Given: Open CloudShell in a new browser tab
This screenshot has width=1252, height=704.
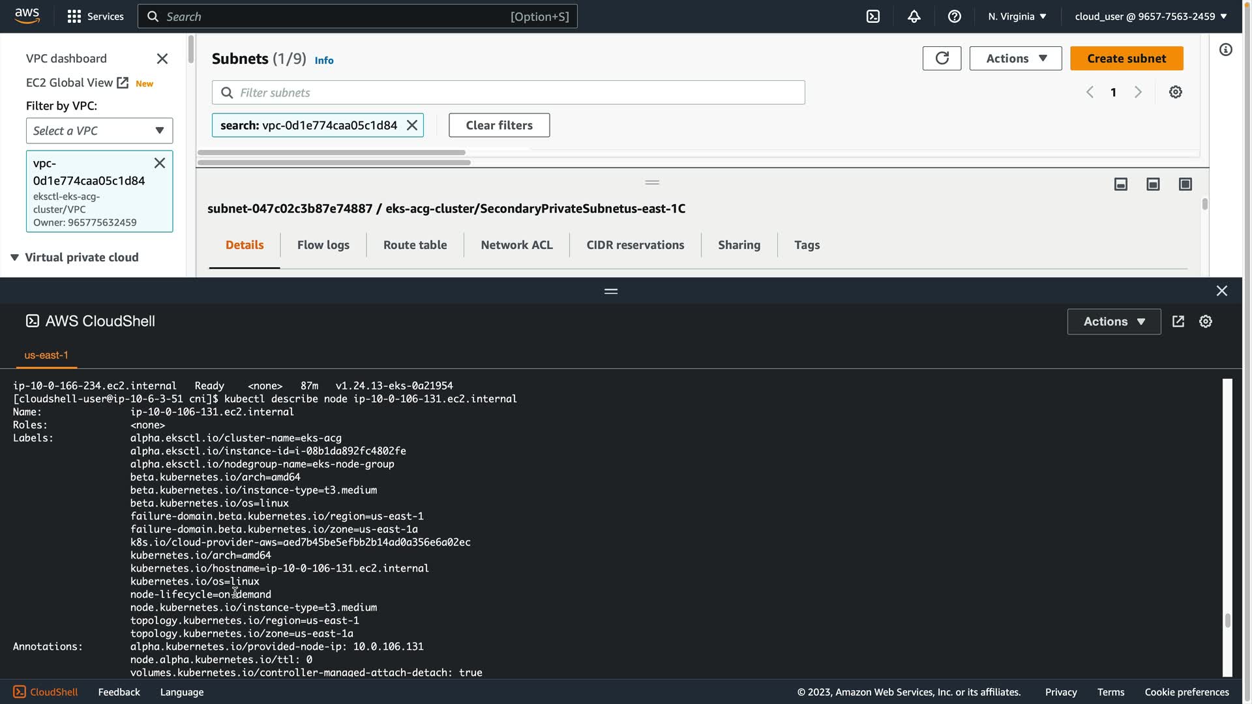Looking at the screenshot, I should point(1178,321).
